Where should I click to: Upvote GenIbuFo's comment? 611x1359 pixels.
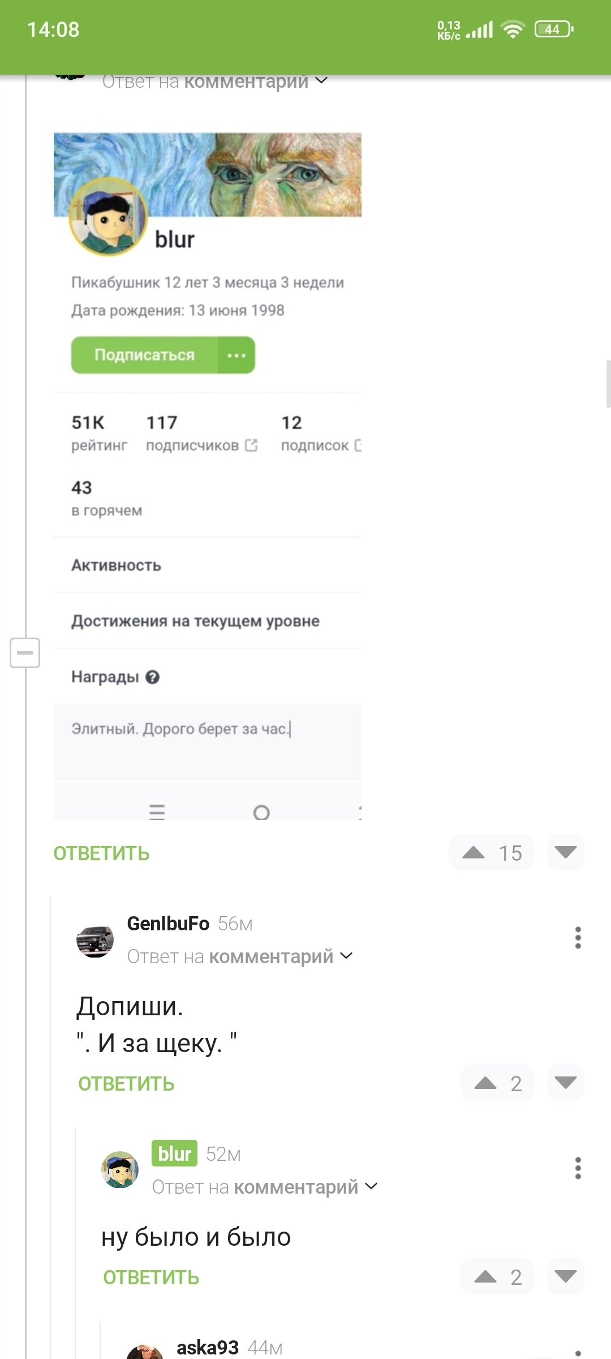click(x=485, y=1083)
